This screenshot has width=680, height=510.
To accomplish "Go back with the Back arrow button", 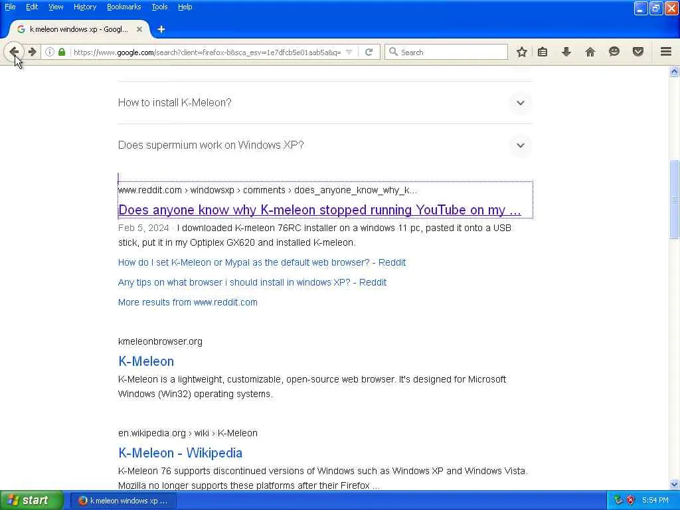I will (x=14, y=52).
